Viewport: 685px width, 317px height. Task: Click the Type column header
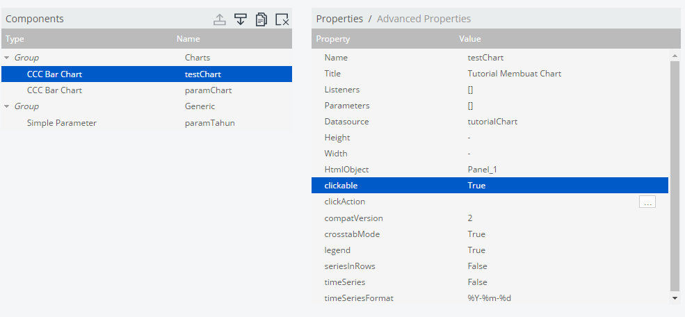(x=15, y=39)
